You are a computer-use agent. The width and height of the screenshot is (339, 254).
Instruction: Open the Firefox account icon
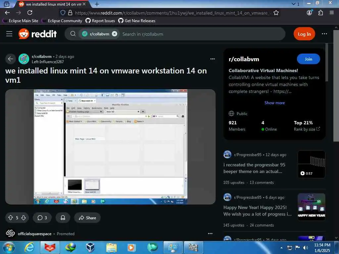coord(310,13)
